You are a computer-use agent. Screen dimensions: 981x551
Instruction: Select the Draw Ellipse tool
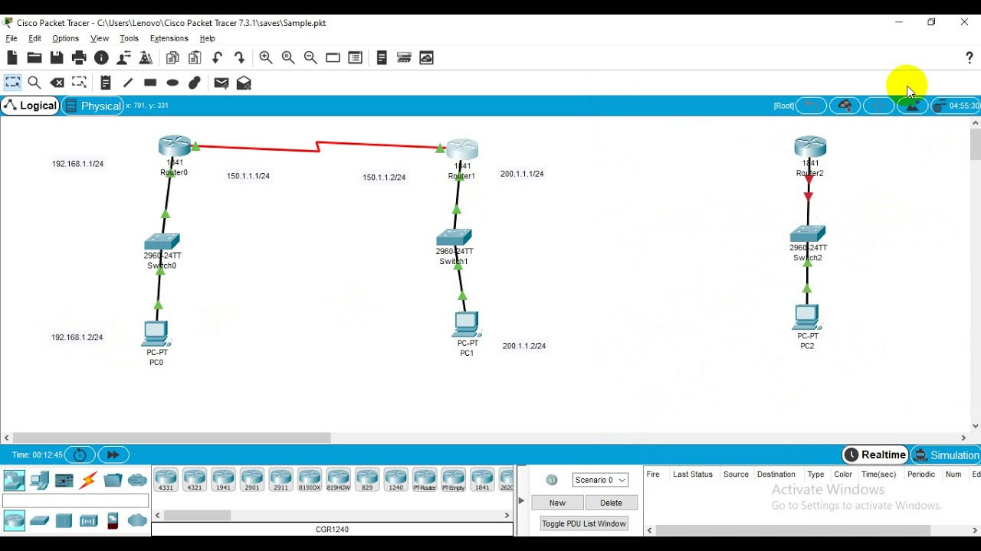pyautogui.click(x=172, y=83)
